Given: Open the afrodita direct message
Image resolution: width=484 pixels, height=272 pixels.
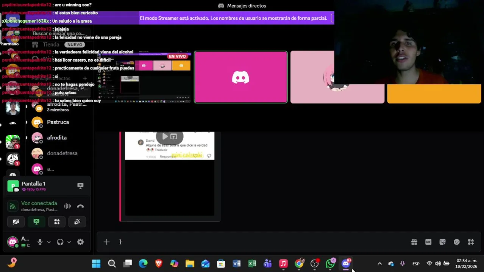Looking at the screenshot, I should click(x=60, y=138).
